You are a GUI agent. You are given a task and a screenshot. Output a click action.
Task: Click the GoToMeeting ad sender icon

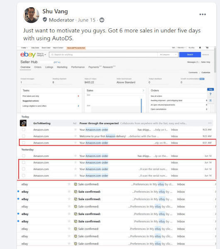coord(23,123)
